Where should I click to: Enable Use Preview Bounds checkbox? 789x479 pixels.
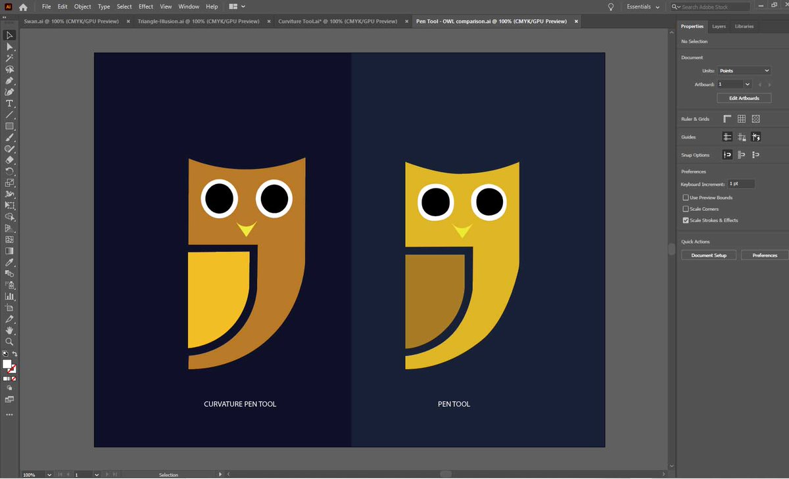coord(686,197)
